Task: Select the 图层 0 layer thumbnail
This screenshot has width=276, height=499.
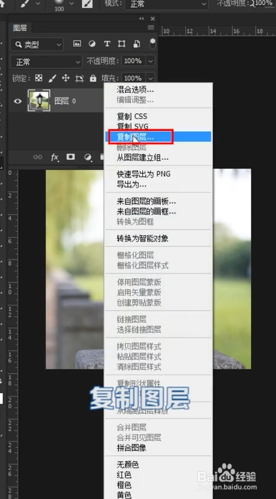Action: pyautogui.click(x=39, y=101)
